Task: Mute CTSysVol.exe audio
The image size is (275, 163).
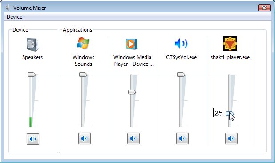Action: tap(182, 139)
